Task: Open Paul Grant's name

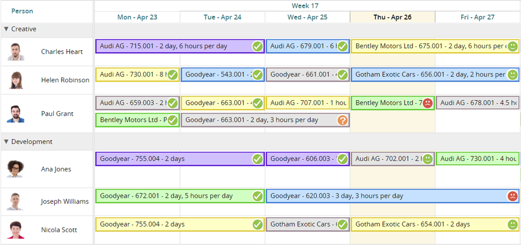Action: coord(57,114)
